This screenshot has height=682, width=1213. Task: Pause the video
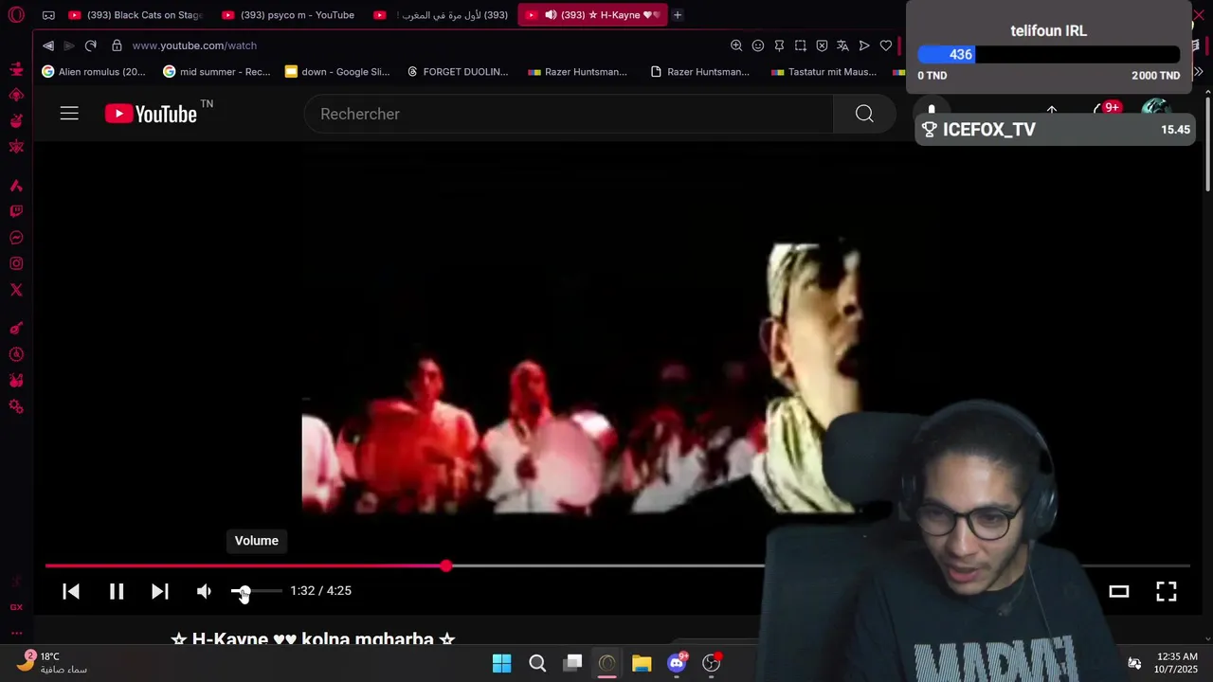click(117, 591)
